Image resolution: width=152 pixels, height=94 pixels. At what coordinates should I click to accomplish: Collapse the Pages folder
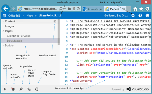click(3, 31)
